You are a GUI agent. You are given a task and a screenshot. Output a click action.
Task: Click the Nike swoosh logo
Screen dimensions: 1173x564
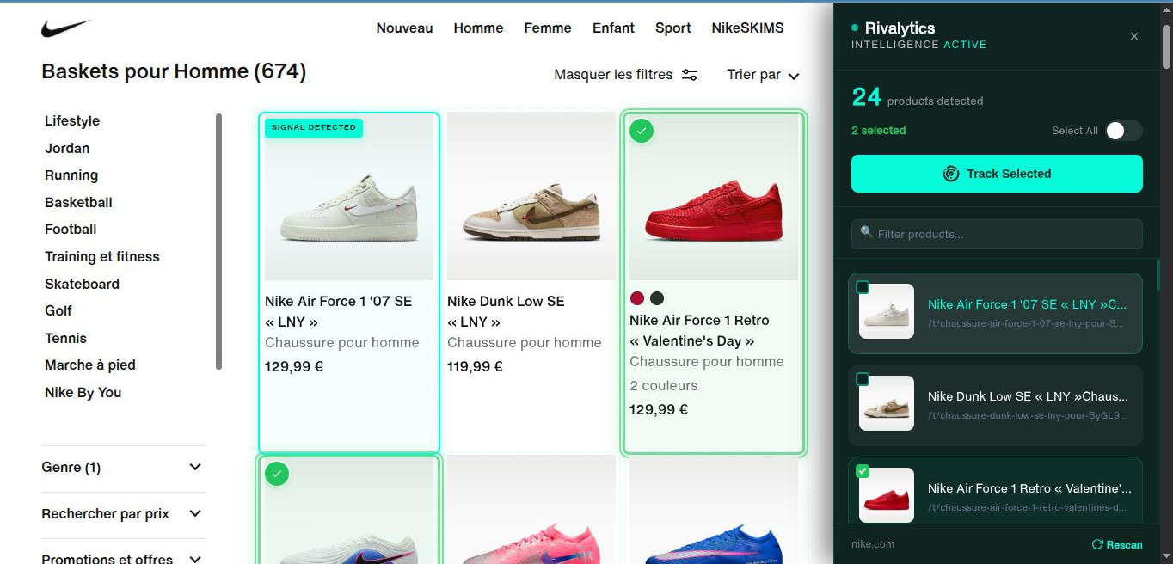tap(66, 27)
